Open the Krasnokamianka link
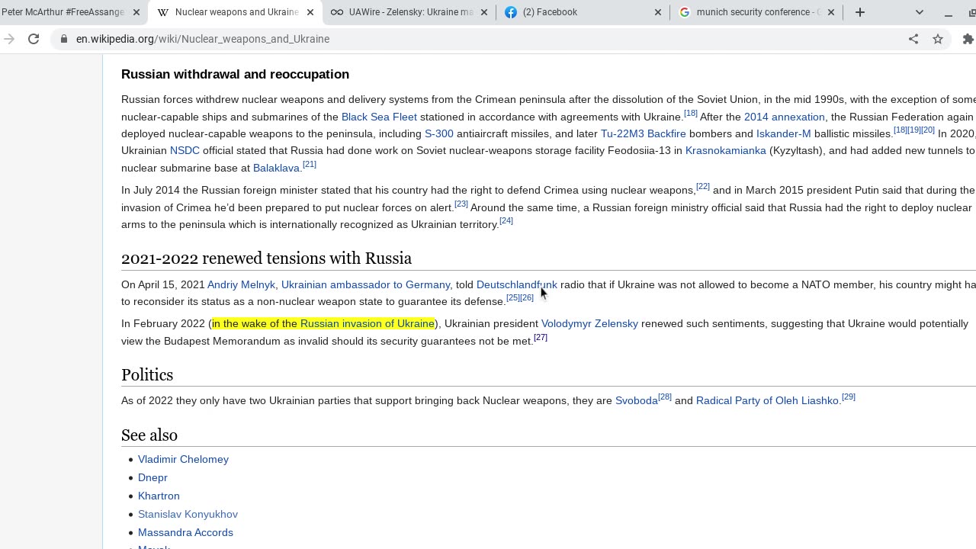 (x=726, y=150)
